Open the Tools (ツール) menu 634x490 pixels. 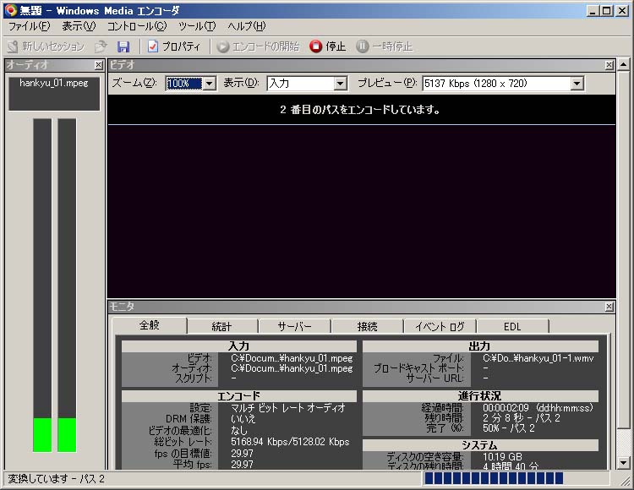pos(197,26)
